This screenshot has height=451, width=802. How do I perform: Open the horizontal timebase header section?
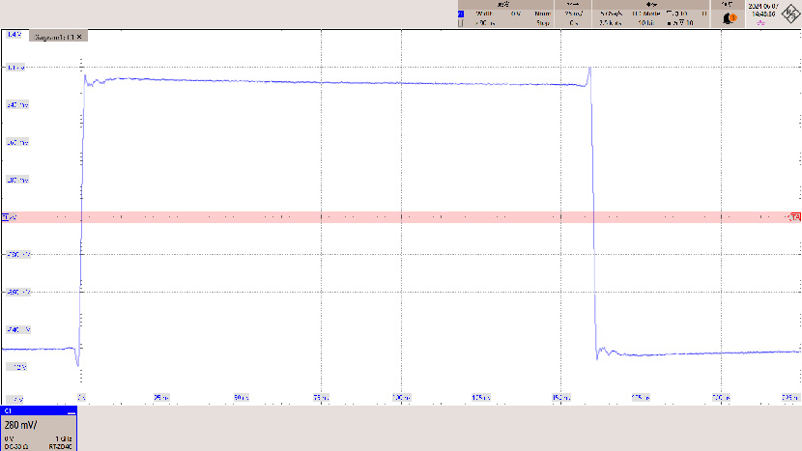(x=573, y=4)
